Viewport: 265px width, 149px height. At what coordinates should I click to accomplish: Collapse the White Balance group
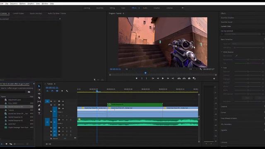[222, 52]
